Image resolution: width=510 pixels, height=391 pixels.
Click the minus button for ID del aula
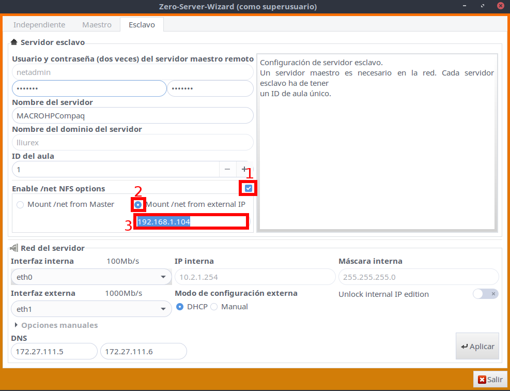click(x=228, y=169)
